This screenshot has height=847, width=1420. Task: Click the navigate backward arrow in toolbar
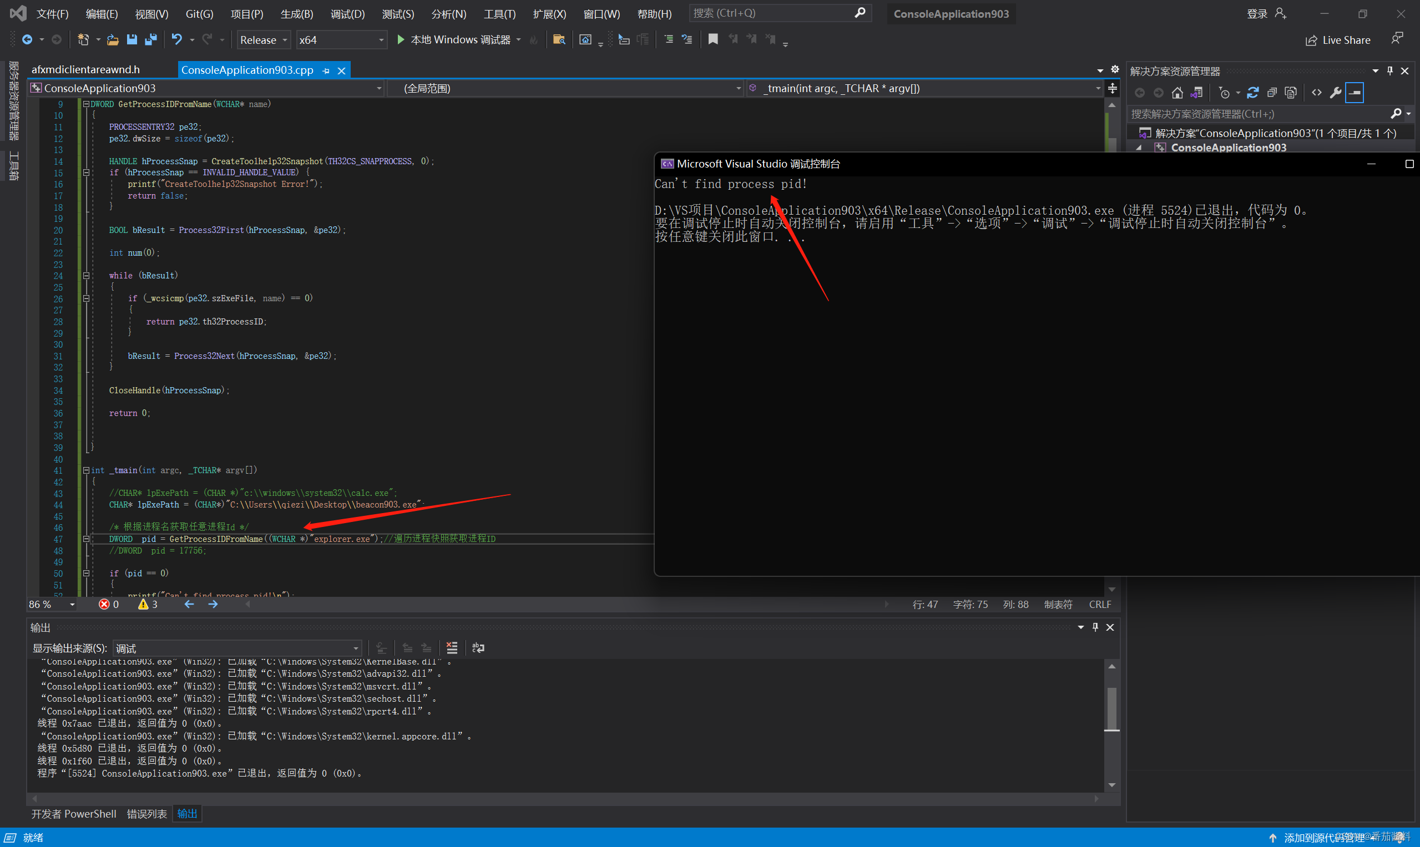point(27,39)
